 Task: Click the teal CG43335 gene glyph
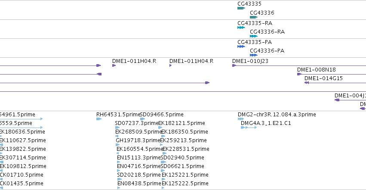(241, 8)
